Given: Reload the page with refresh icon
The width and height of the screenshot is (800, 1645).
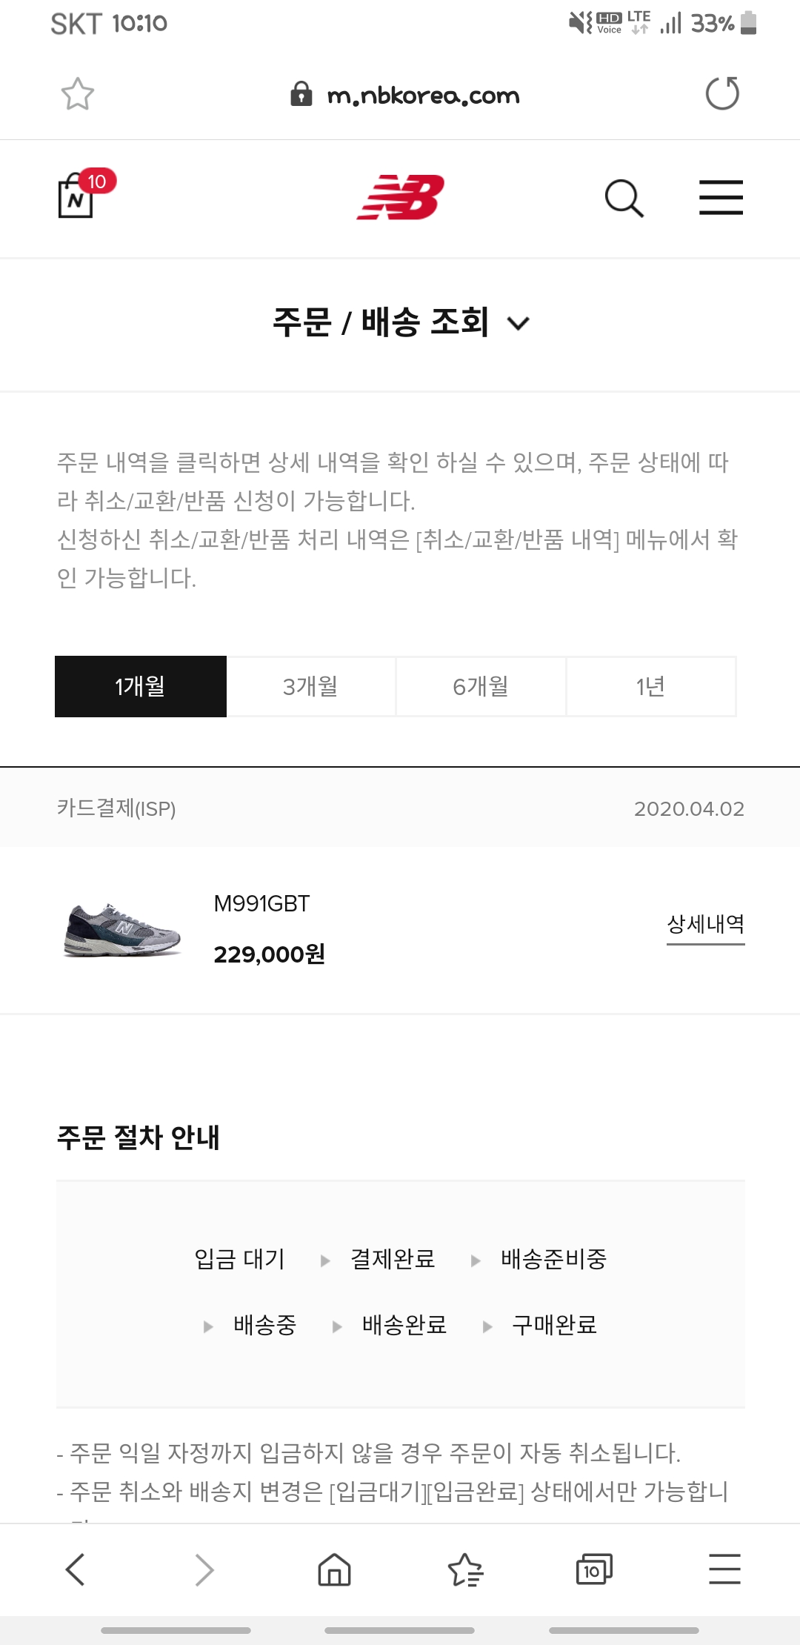Looking at the screenshot, I should [x=722, y=94].
